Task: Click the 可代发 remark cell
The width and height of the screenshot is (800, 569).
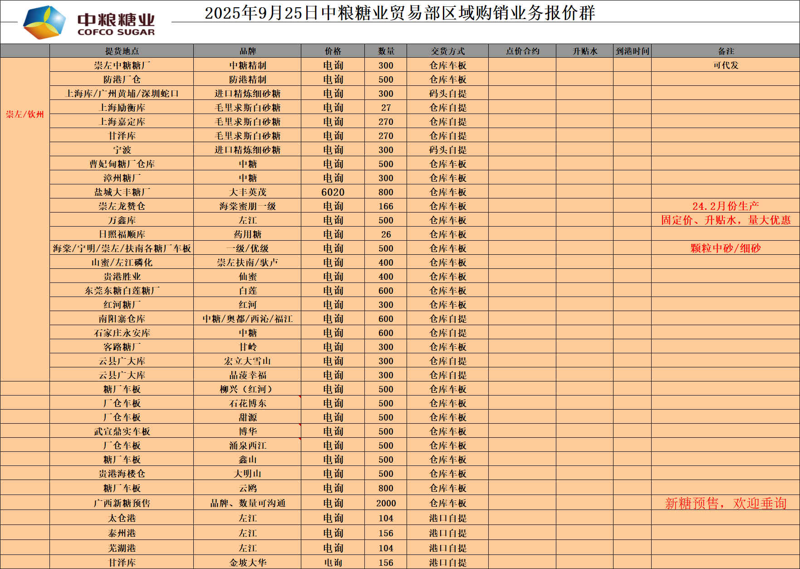Action: click(726, 65)
